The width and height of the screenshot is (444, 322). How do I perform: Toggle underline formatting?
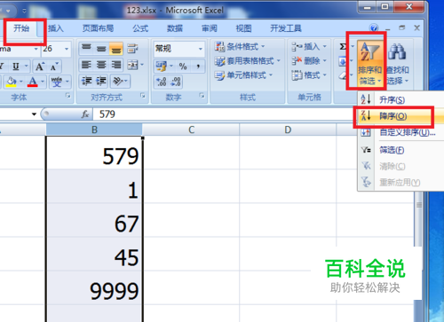(x=16, y=67)
